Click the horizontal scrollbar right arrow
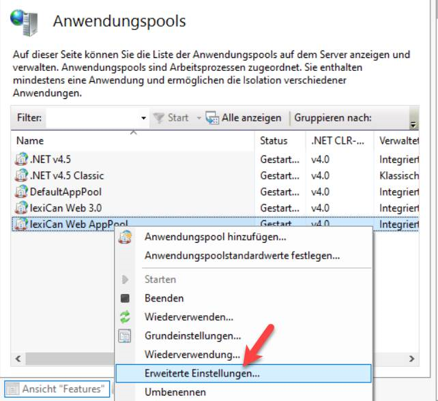Image resolution: width=438 pixels, height=401 pixels. (x=413, y=358)
